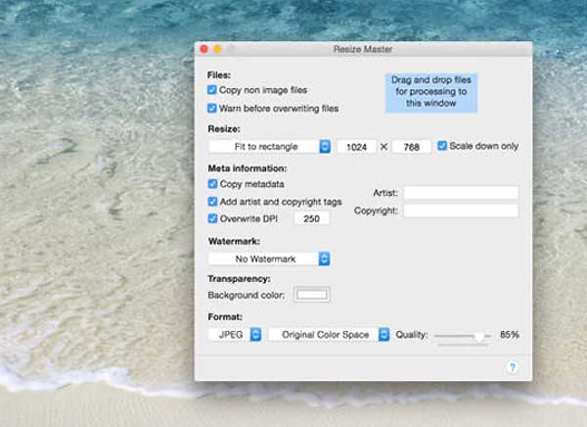Screen dimensions: 587x427
Task: Click the Background color: label
Action: 247,295
